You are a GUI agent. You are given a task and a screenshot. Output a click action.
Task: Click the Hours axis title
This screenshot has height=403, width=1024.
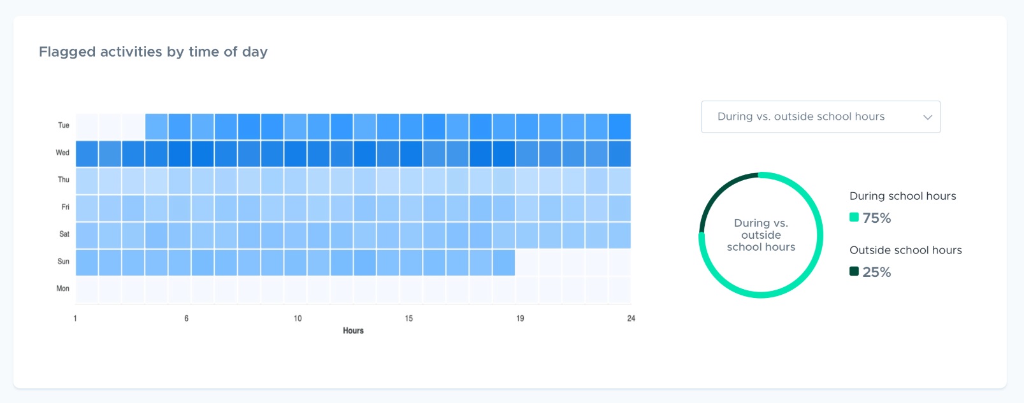(x=353, y=330)
